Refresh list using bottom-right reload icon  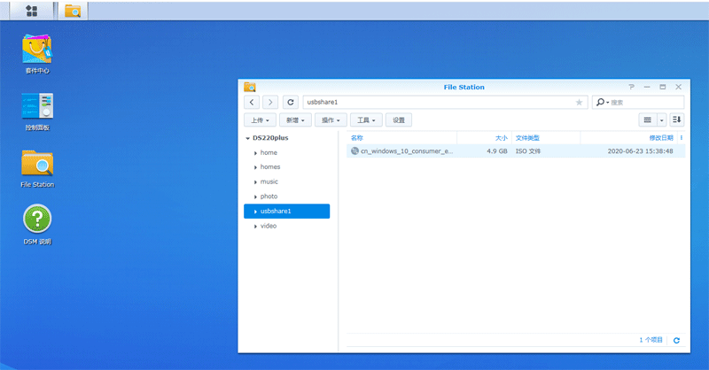click(x=676, y=340)
